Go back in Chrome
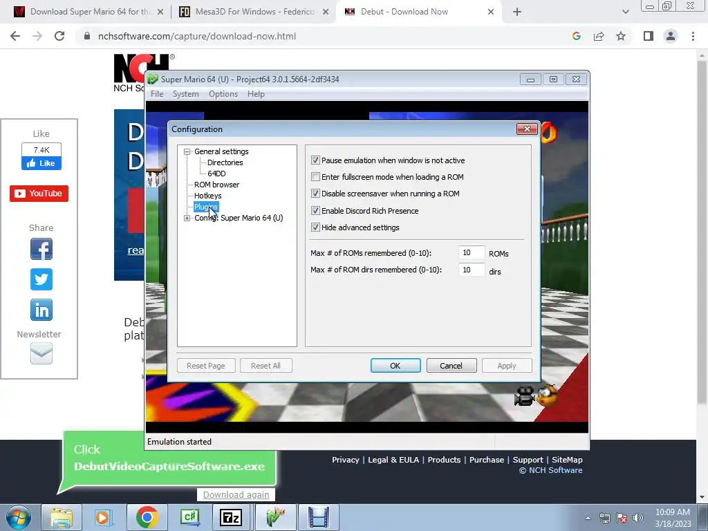708x531 pixels. click(x=15, y=36)
